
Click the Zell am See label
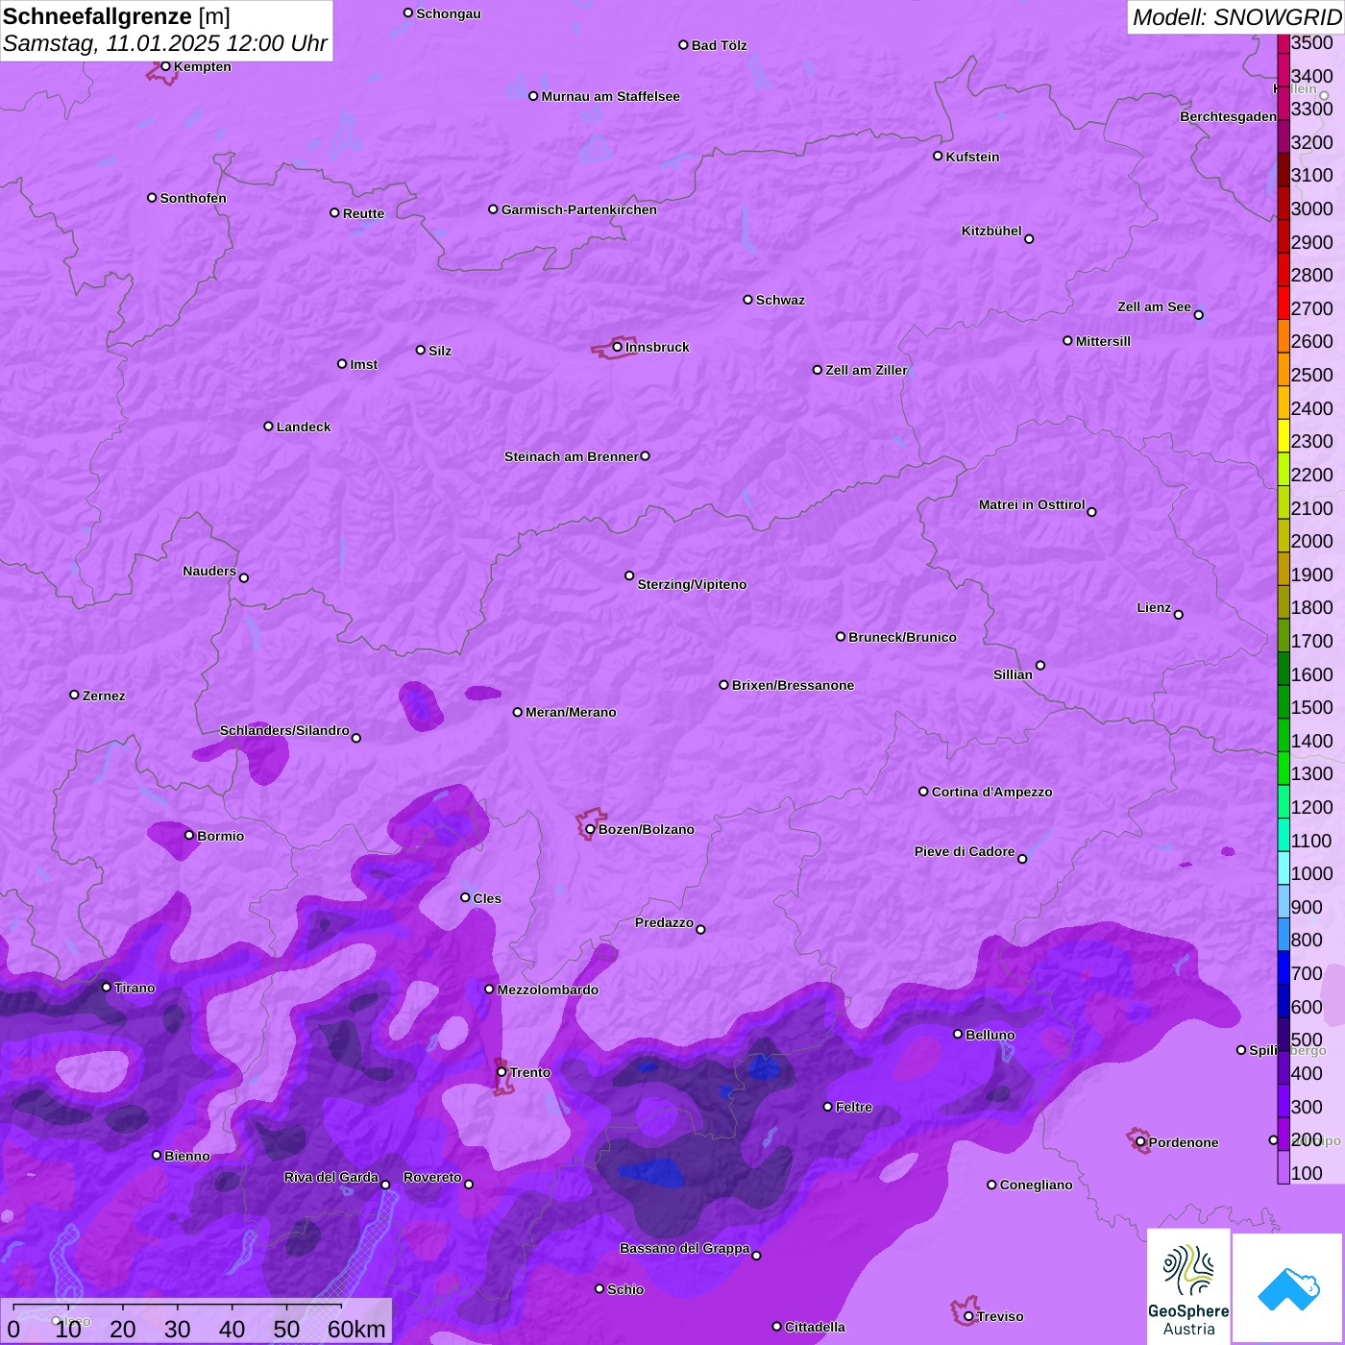[1154, 306]
